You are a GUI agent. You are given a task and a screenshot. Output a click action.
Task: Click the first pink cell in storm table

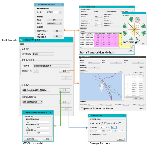pyautogui.click(x=98, y=35)
